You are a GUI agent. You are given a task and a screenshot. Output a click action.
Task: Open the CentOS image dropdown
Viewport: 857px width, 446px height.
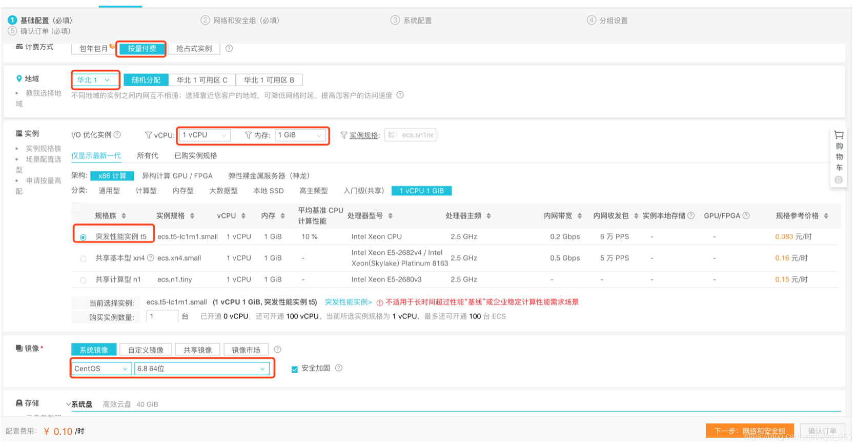click(x=101, y=369)
